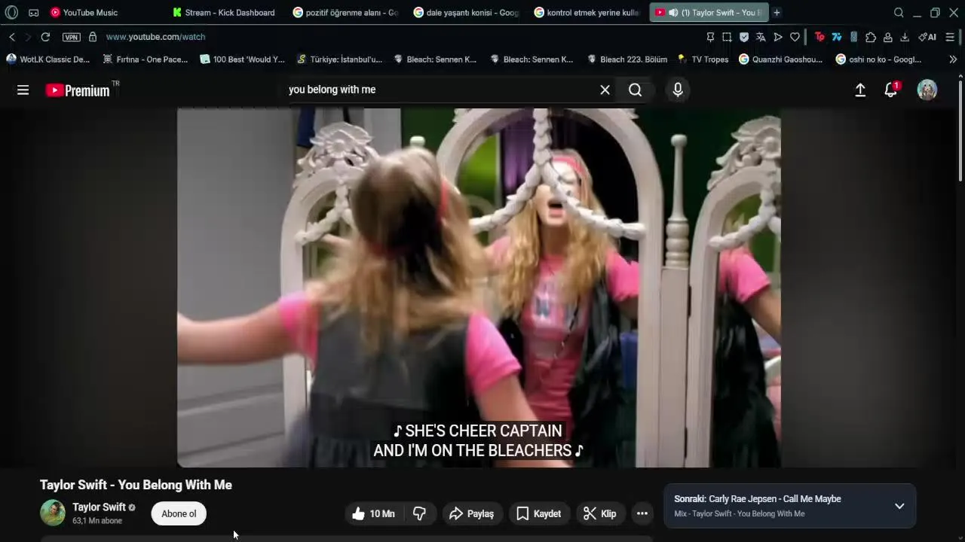The image size is (965, 542).
Task: Open the translate page icon
Action: (x=761, y=37)
